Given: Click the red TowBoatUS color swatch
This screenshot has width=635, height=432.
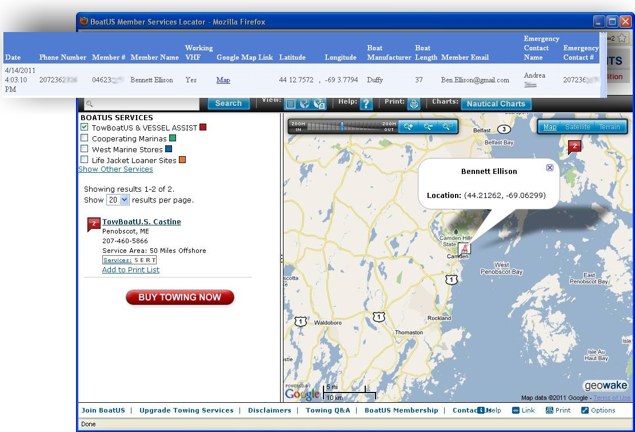Looking at the screenshot, I should coord(203,127).
